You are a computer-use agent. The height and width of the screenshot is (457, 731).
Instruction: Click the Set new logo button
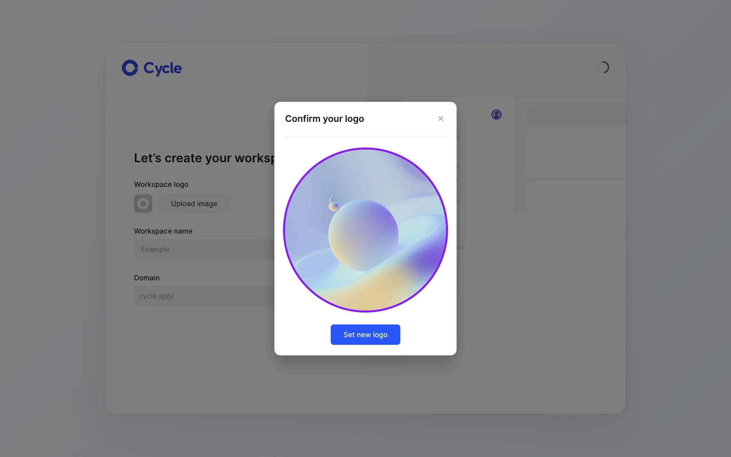pyautogui.click(x=365, y=334)
